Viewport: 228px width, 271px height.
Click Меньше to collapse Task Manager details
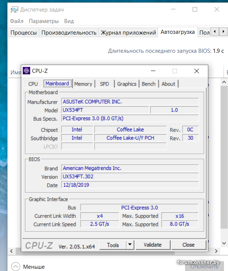pyautogui.click(x=34, y=267)
